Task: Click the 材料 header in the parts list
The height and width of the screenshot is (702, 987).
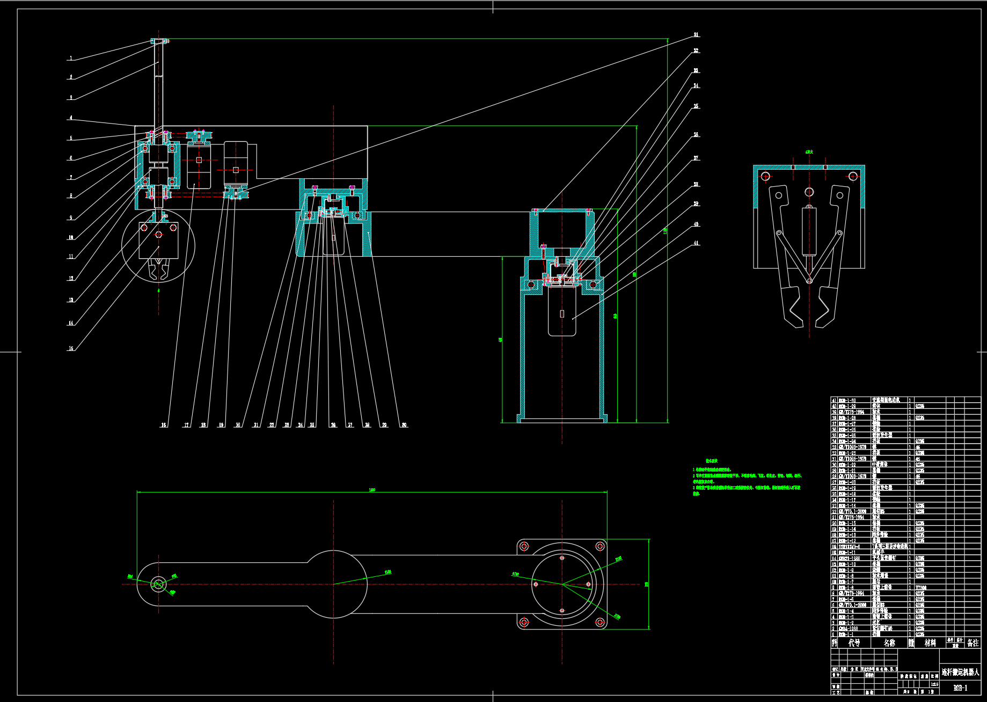Action: 930,642
